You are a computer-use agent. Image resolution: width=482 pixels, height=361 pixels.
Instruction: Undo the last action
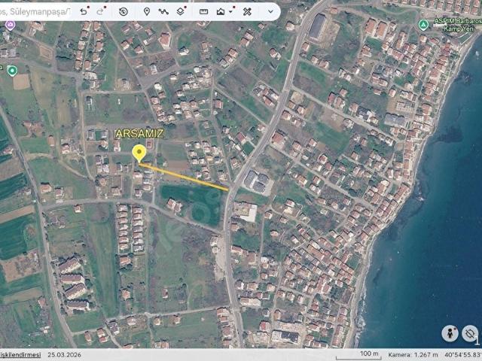84,12
